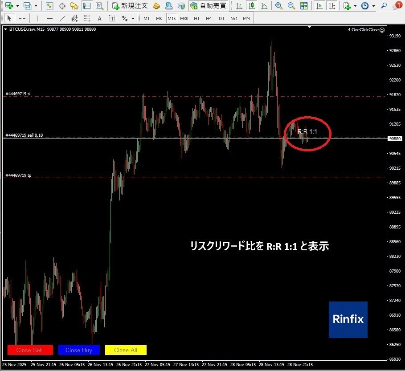Click the red Close Sell button
Viewport: 405px width, 371px height.
30,350
